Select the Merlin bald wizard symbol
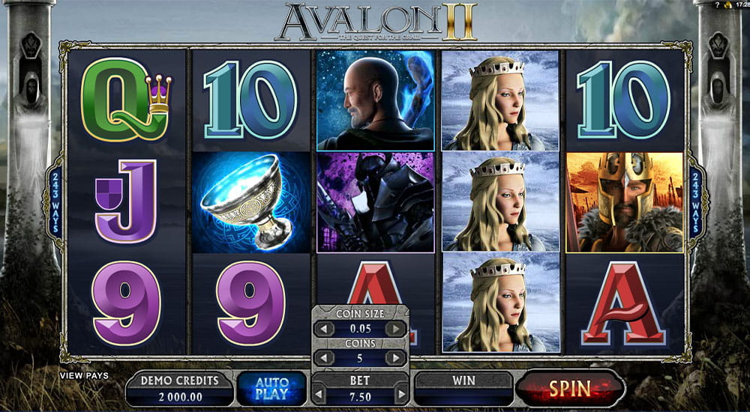This screenshot has width=750, height=412. [x=376, y=100]
